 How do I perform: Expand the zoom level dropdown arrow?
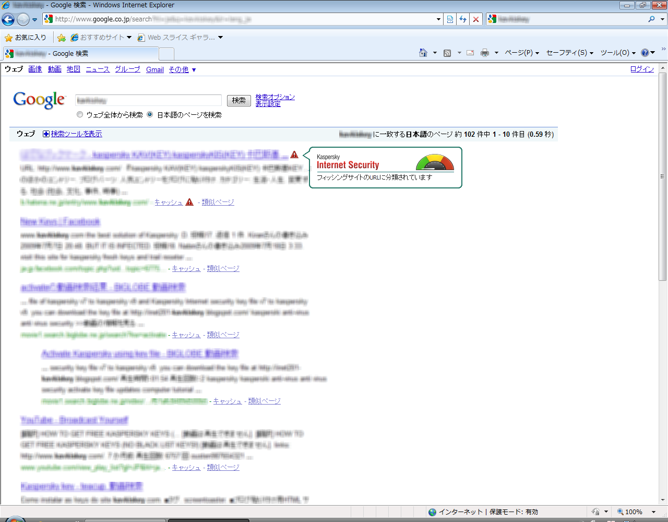click(x=653, y=512)
